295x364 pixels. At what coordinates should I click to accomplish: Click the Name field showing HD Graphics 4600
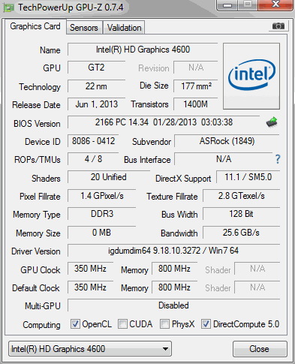pyautogui.click(x=143, y=50)
